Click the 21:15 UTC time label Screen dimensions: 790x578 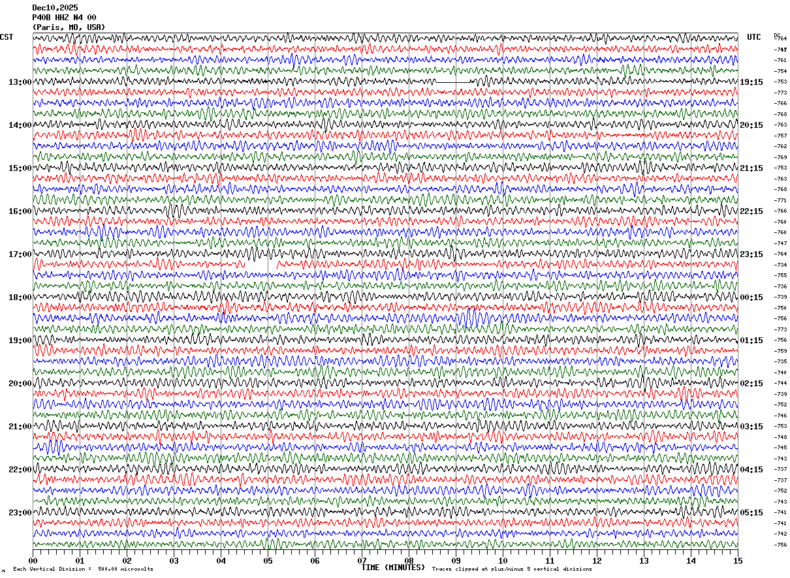click(751, 168)
